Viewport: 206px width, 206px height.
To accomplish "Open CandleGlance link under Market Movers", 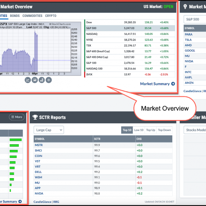I will pos(192,91).
